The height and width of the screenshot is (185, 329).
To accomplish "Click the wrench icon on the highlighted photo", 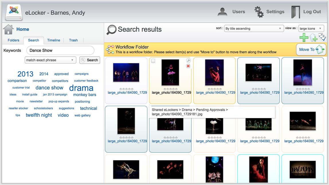I will 188,61.
